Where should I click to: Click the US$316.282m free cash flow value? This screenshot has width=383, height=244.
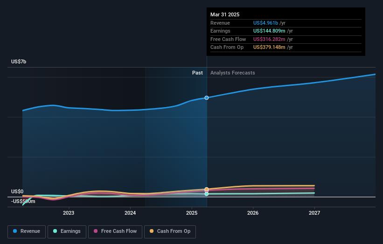coord(269,39)
